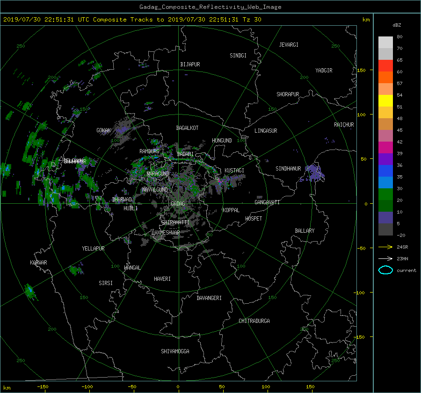421x393 pixels.
Task: Click the BIJAPUR city label
Action: click(x=190, y=64)
